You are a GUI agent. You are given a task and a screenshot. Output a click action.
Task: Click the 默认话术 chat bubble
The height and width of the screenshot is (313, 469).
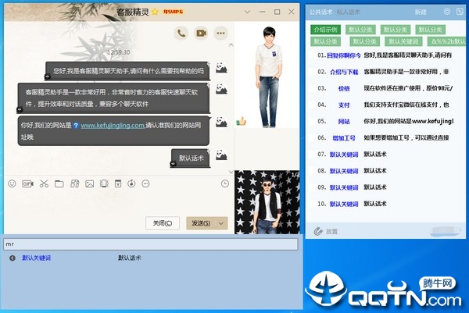pyautogui.click(x=191, y=158)
